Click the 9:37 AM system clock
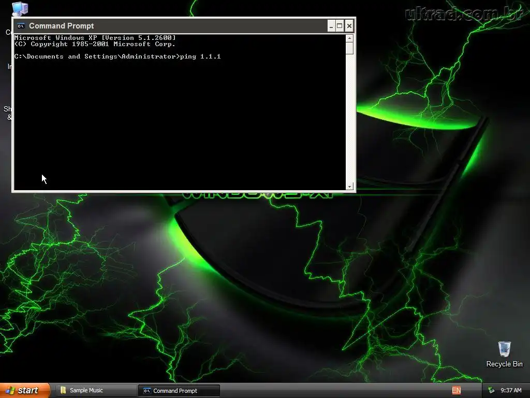 click(511, 390)
